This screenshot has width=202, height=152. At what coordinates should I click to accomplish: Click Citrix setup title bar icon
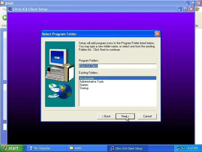pos(10,9)
